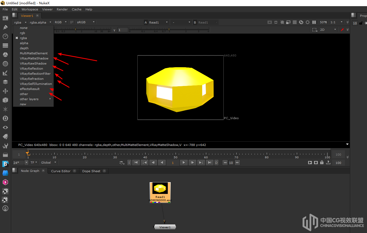The width and height of the screenshot is (367, 233).
Task: Click the 'O' out-point button
Action: pos(216,163)
